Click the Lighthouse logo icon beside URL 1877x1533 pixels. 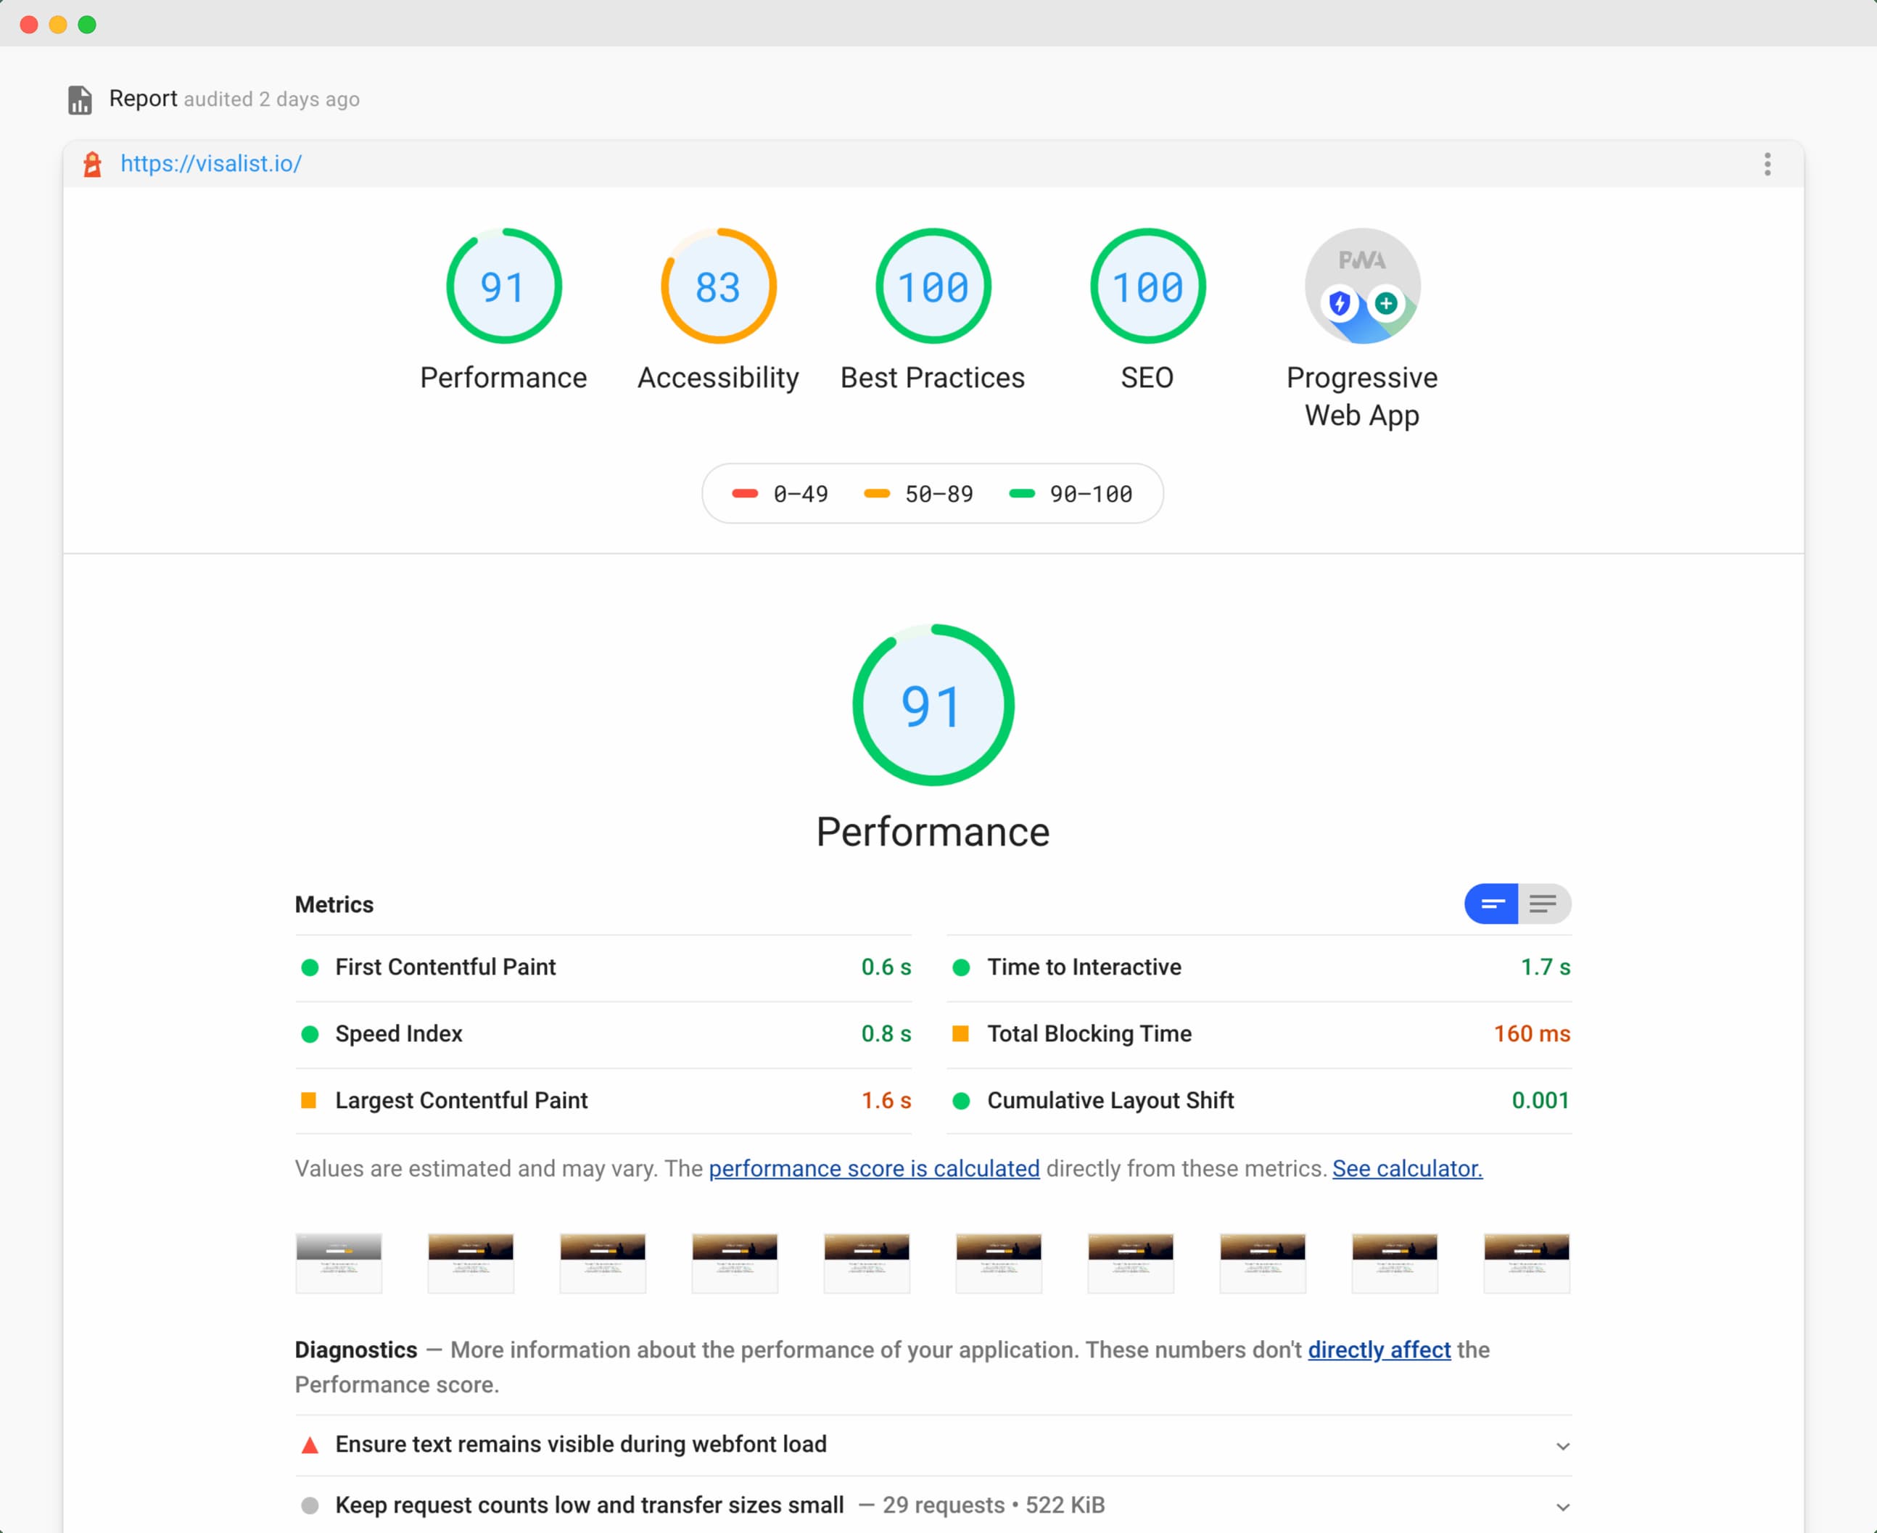coord(93,164)
